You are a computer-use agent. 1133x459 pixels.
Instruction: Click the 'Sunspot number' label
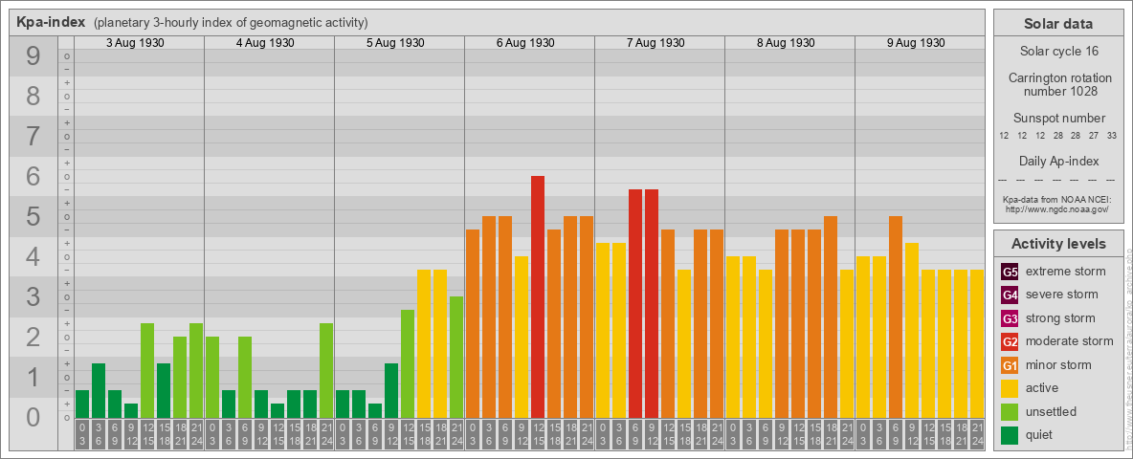coord(1058,119)
